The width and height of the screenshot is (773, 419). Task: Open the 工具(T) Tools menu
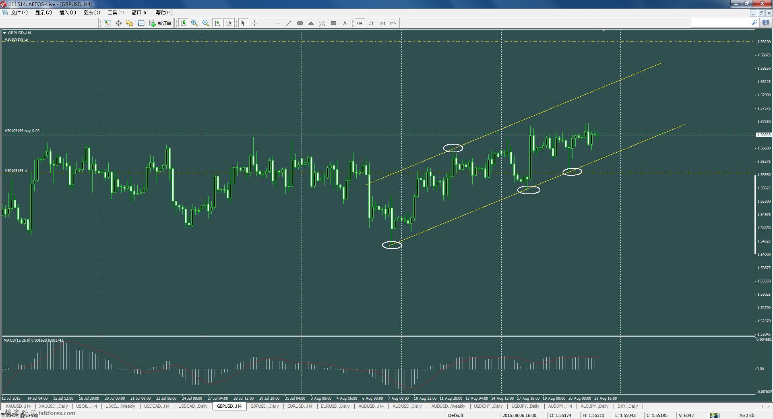tap(116, 12)
